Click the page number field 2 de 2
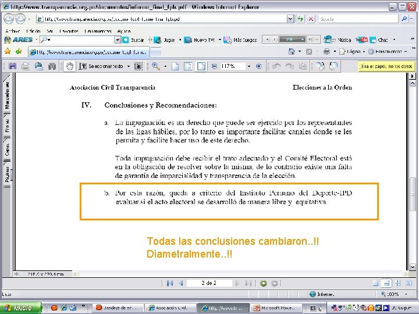 click(x=209, y=283)
